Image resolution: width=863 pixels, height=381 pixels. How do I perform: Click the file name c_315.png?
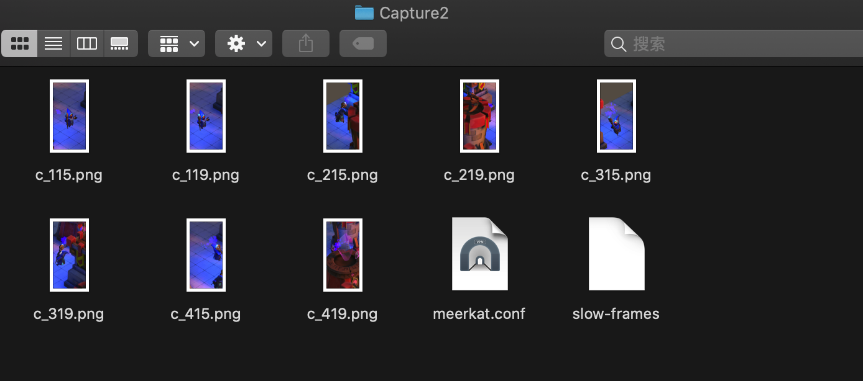point(616,175)
